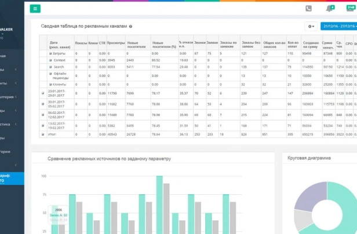Open messages icon with green badge

(350, 9)
